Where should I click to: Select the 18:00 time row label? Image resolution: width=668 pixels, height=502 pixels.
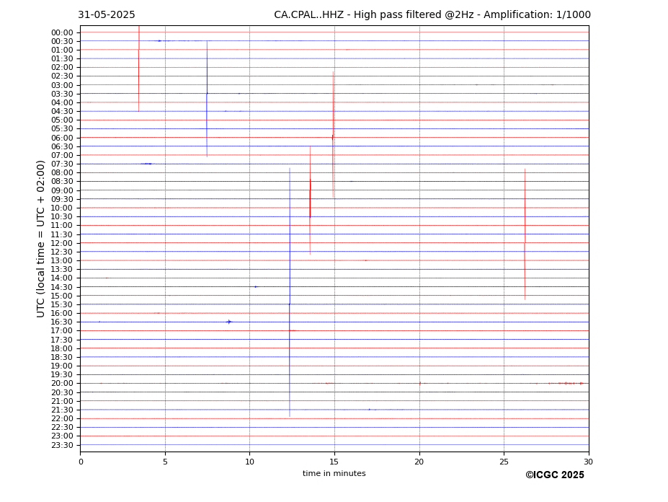(x=62, y=348)
